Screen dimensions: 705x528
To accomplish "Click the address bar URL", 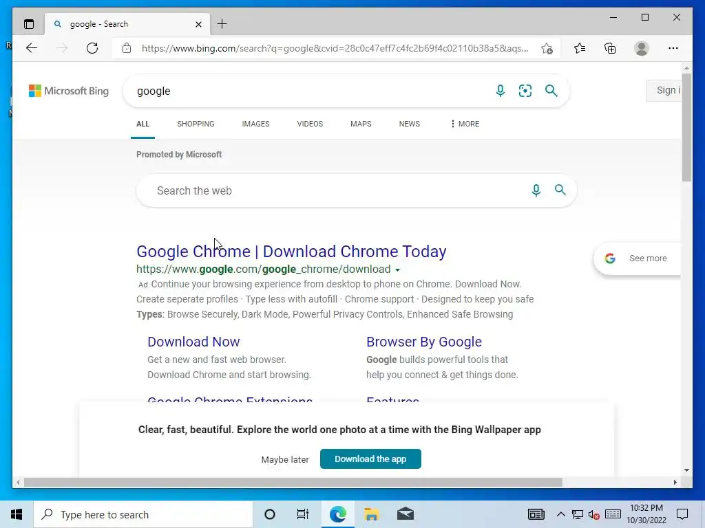I will 335,48.
